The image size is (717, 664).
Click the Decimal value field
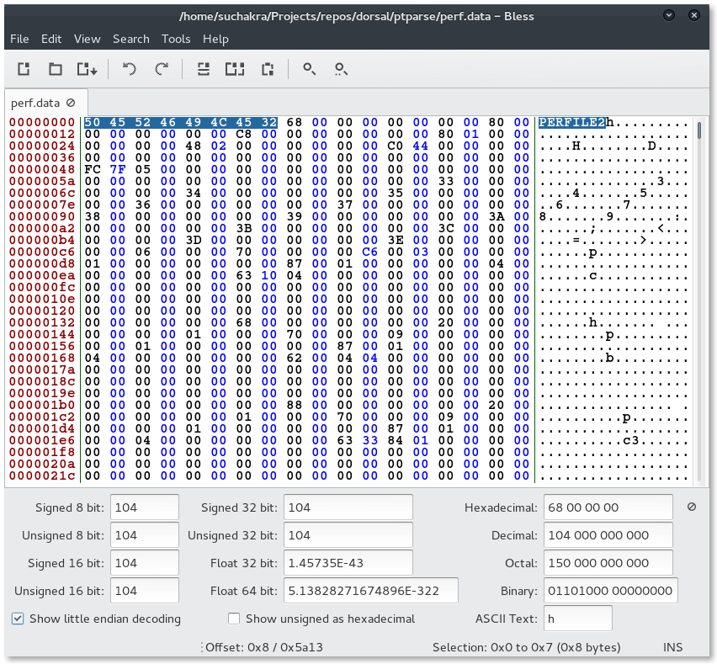pos(608,535)
